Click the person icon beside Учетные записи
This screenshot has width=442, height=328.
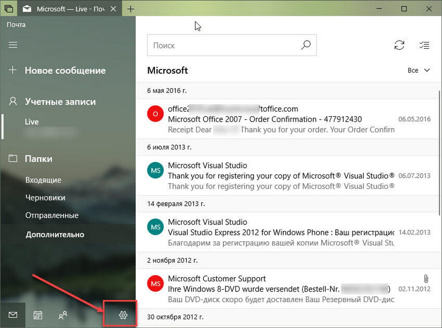click(13, 101)
